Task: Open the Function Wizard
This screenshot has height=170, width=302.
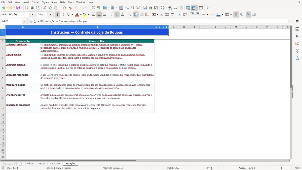Action: pos(31,21)
